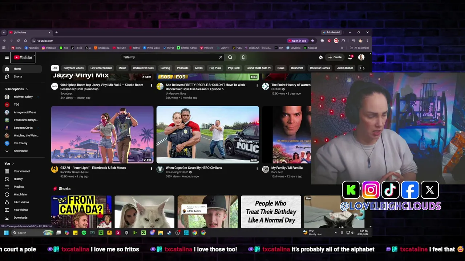Open the All Bookmarks folder
This screenshot has width=465, height=261.
(x=359, y=48)
